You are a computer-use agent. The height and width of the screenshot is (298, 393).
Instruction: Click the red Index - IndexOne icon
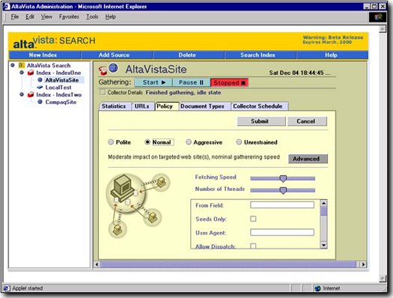coord(31,73)
